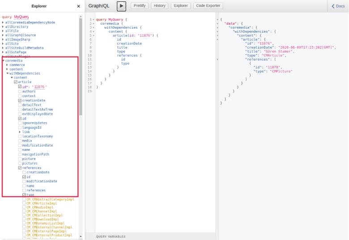Uncheck the creationDate field under article

click(x=20, y=100)
